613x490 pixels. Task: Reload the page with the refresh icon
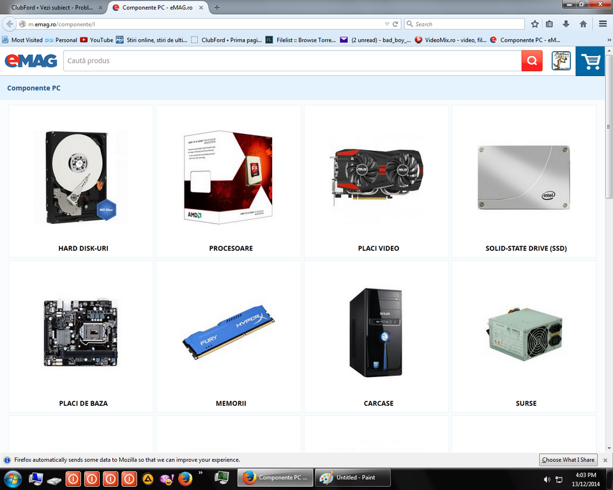(x=396, y=24)
